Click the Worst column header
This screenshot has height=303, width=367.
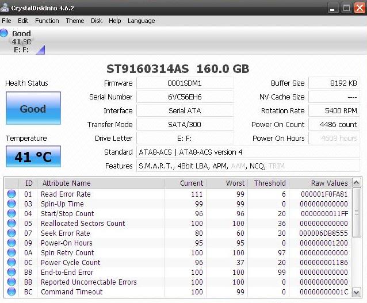(x=227, y=183)
